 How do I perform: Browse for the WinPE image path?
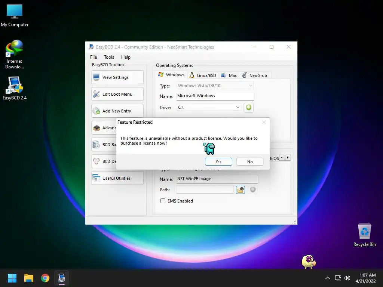240,189
